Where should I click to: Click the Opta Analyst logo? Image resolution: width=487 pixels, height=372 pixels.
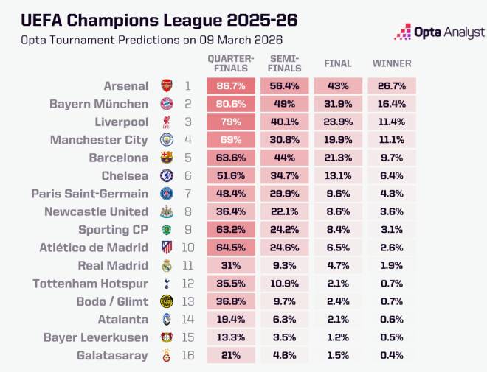pos(440,32)
